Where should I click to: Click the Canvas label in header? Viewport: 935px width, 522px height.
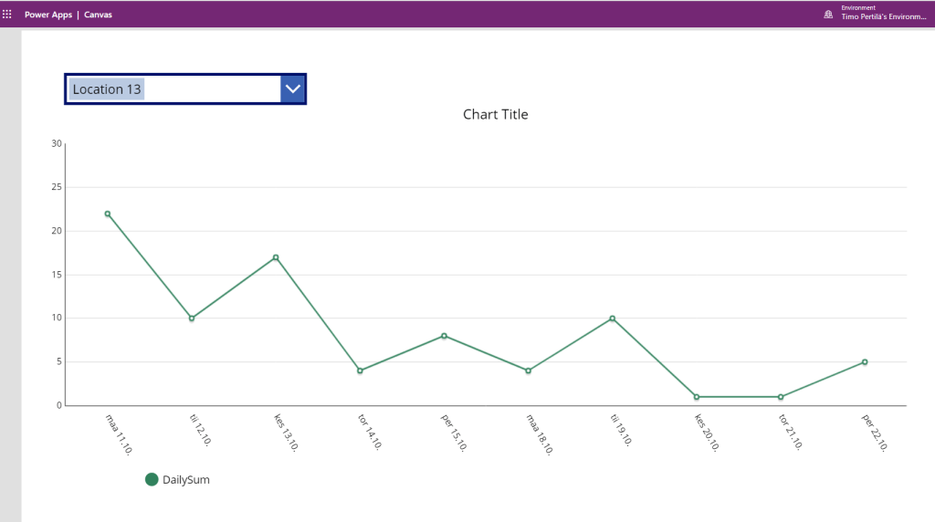tap(99, 15)
